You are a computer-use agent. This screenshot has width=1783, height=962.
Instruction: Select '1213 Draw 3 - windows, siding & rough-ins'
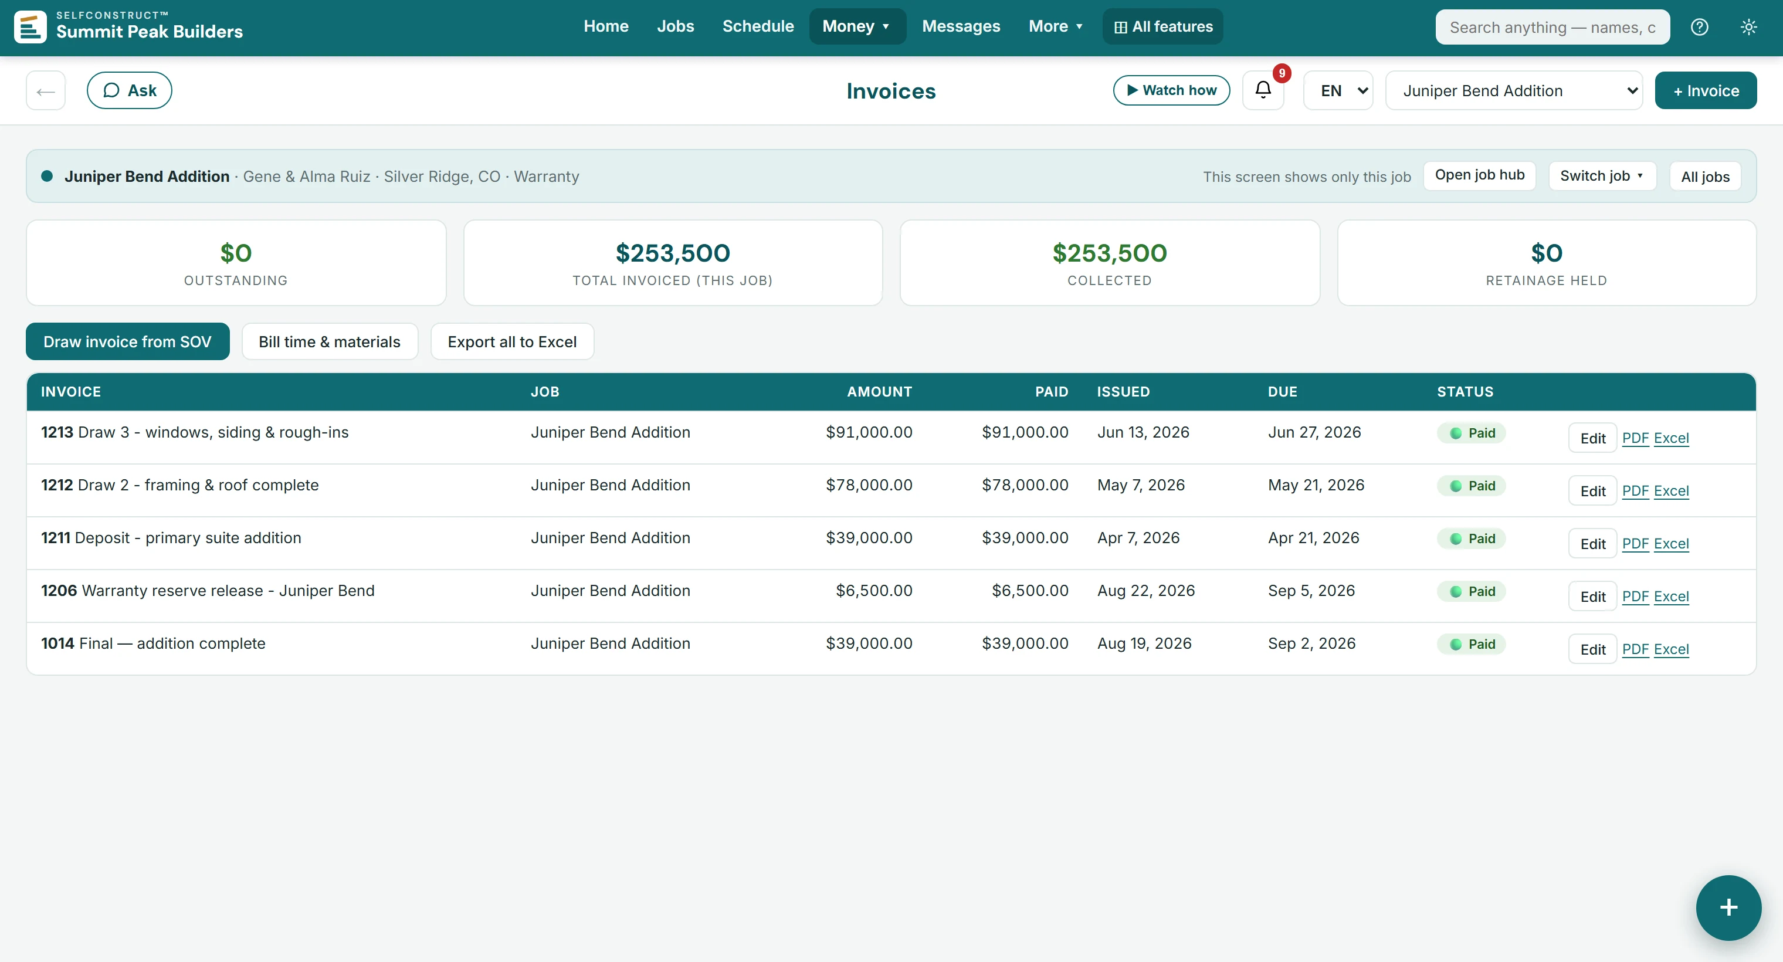195,432
